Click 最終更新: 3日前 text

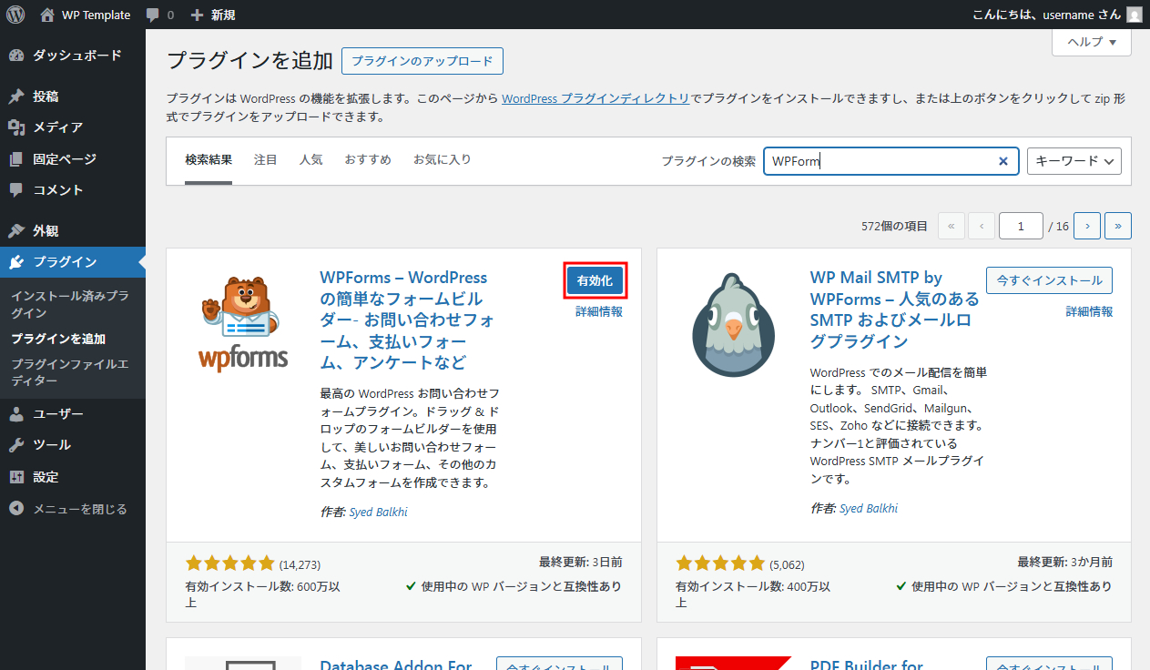click(x=581, y=563)
